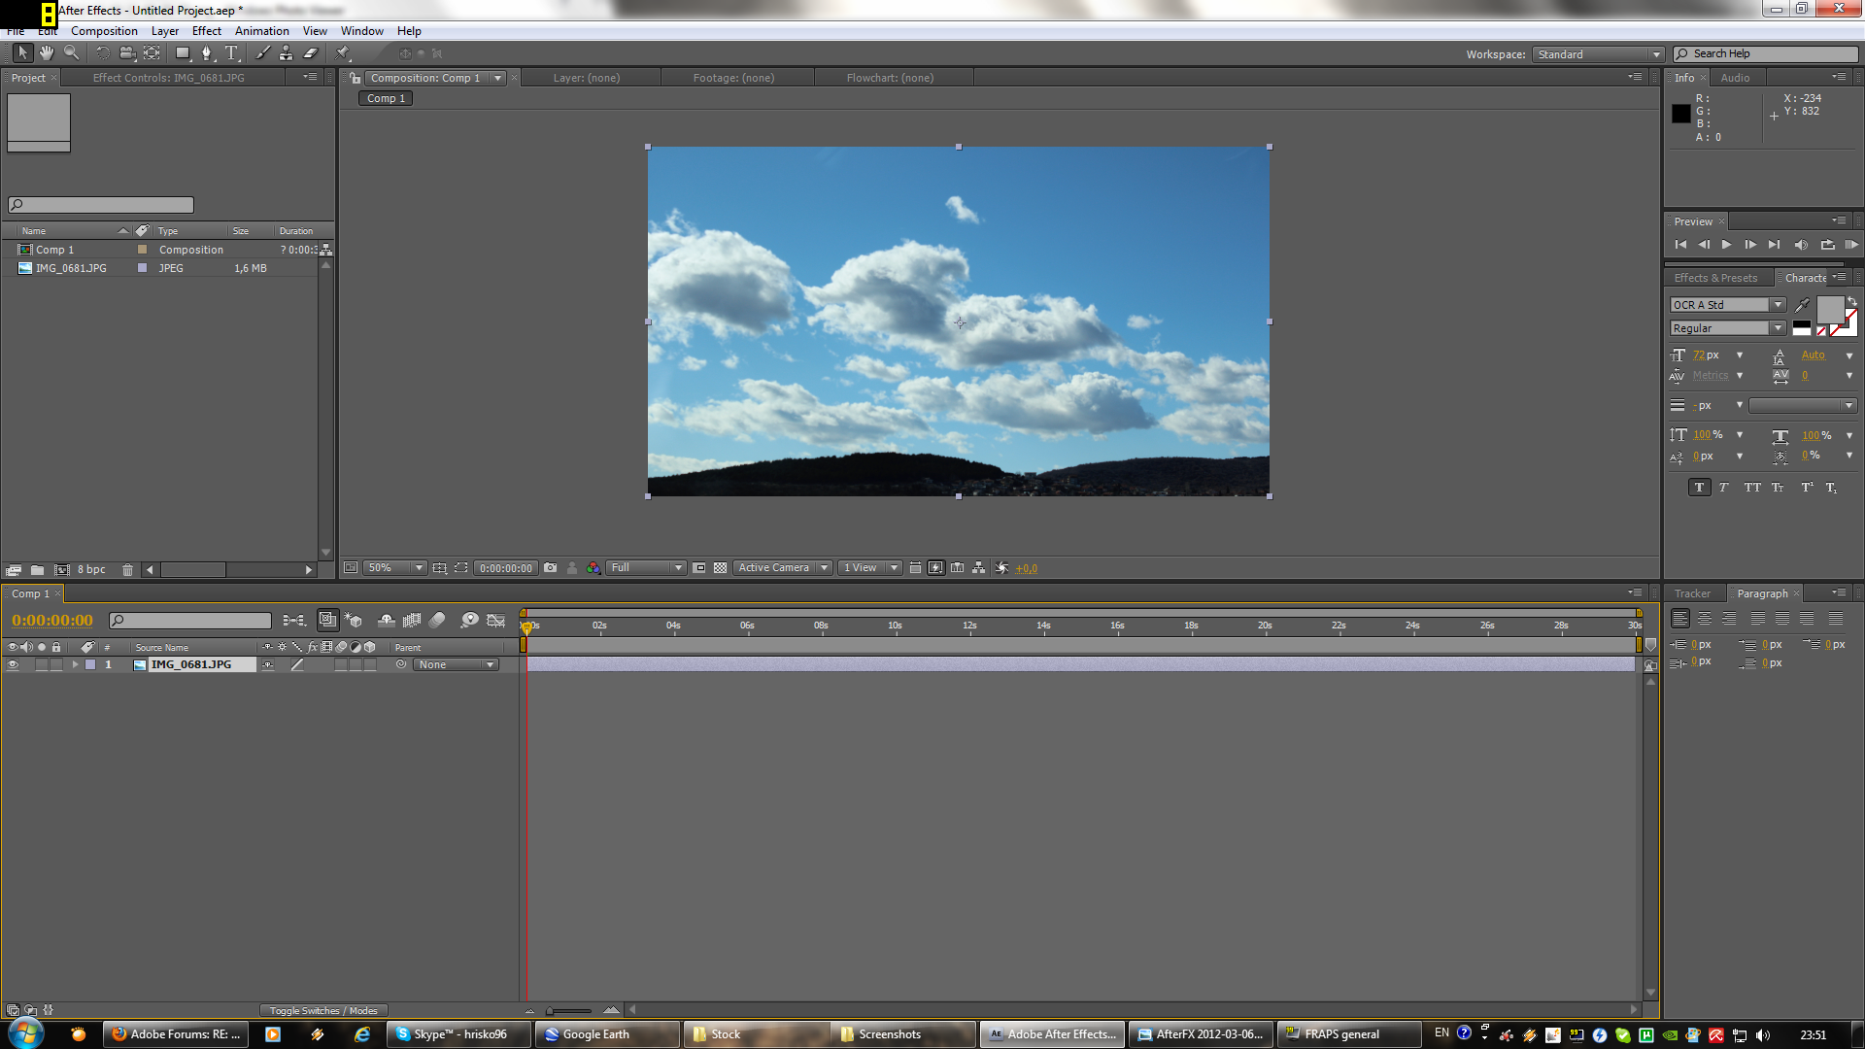Select the Clone Stamp tool
Viewport: 1865px width, 1049px height.
pos(287,53)
